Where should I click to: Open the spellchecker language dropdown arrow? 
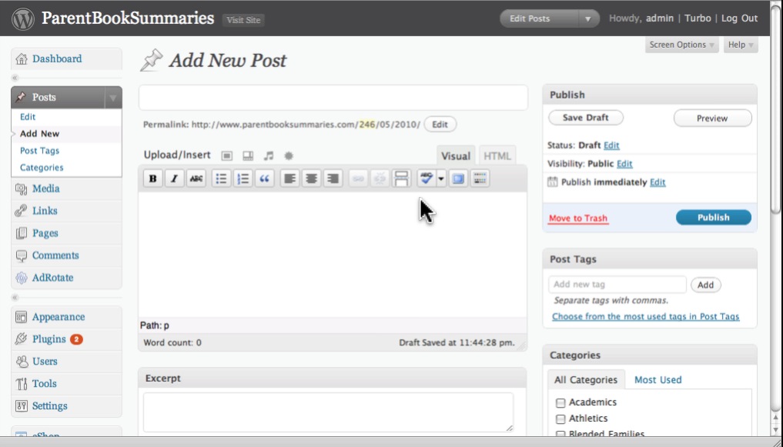(x=441, y=178)
